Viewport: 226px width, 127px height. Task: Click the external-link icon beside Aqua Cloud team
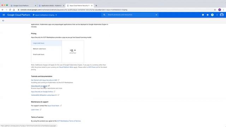[61, 105]
